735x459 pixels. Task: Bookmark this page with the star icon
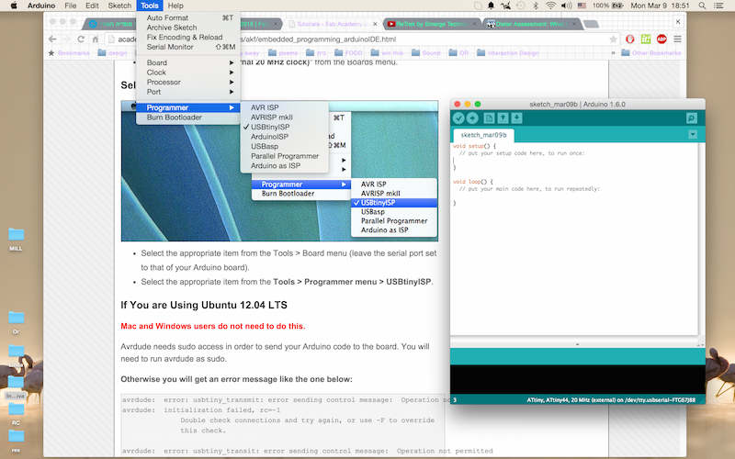(x=613, y=39)
